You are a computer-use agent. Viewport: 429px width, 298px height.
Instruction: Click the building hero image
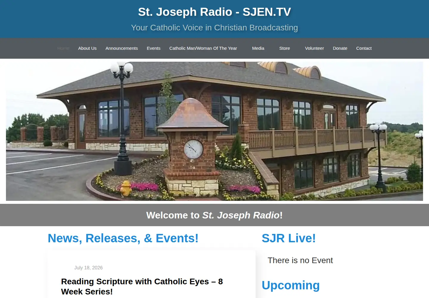[x=214, y=131]
